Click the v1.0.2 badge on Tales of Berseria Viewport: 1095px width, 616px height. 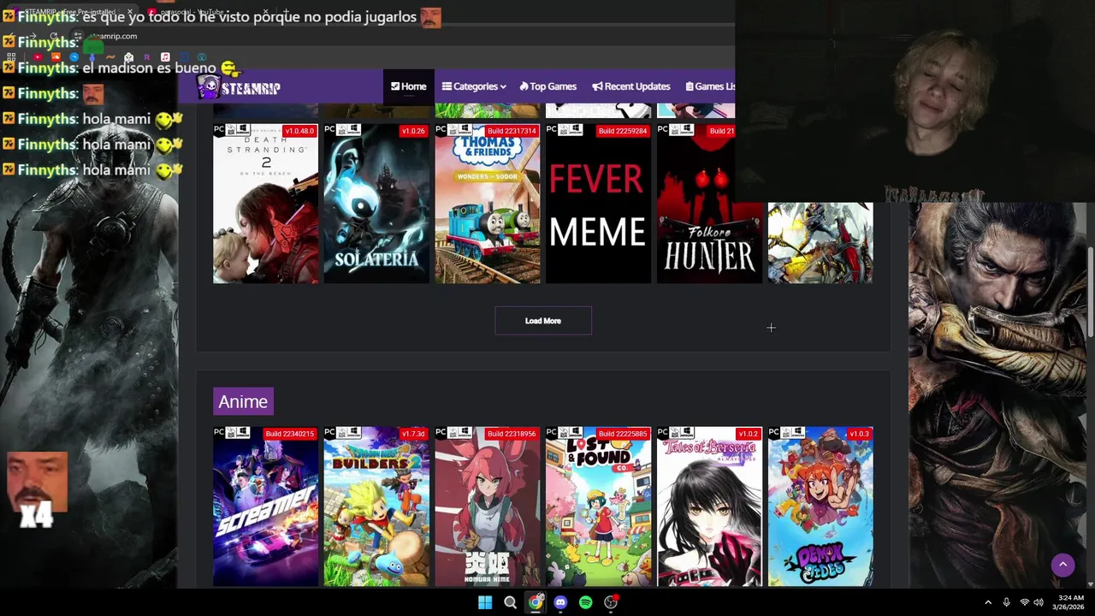pyautogui.click(x=748, y=434)
